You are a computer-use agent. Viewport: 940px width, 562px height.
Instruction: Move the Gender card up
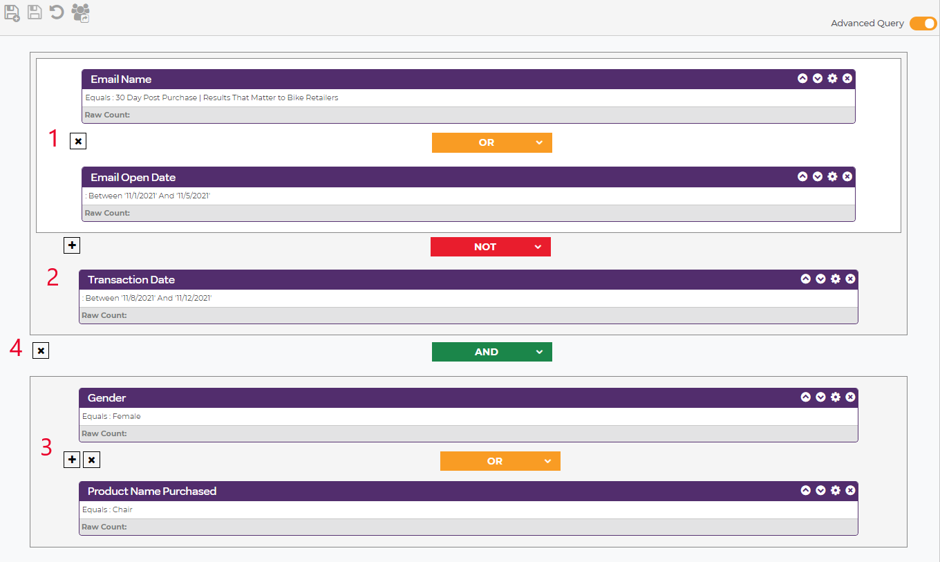tap(805, 397)
